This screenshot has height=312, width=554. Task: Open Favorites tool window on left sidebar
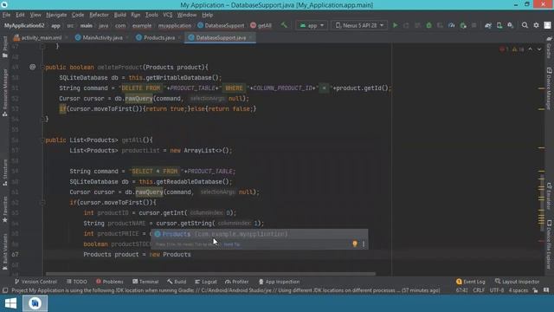[5, 210]
